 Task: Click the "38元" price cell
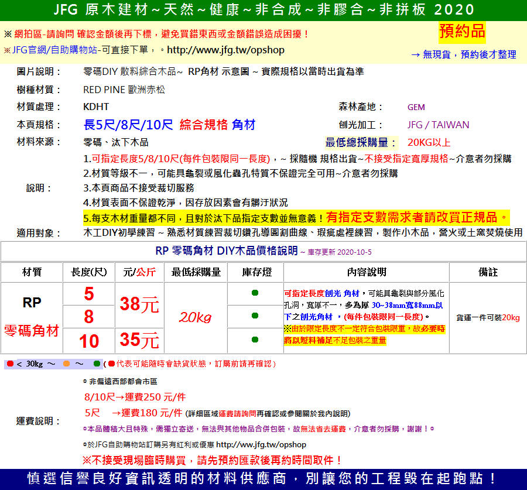tap(139, 304)
